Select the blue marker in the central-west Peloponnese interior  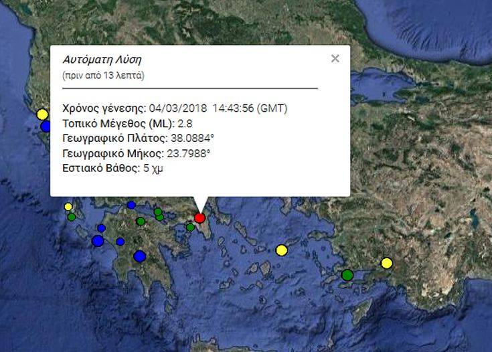(x=120, y=242)
